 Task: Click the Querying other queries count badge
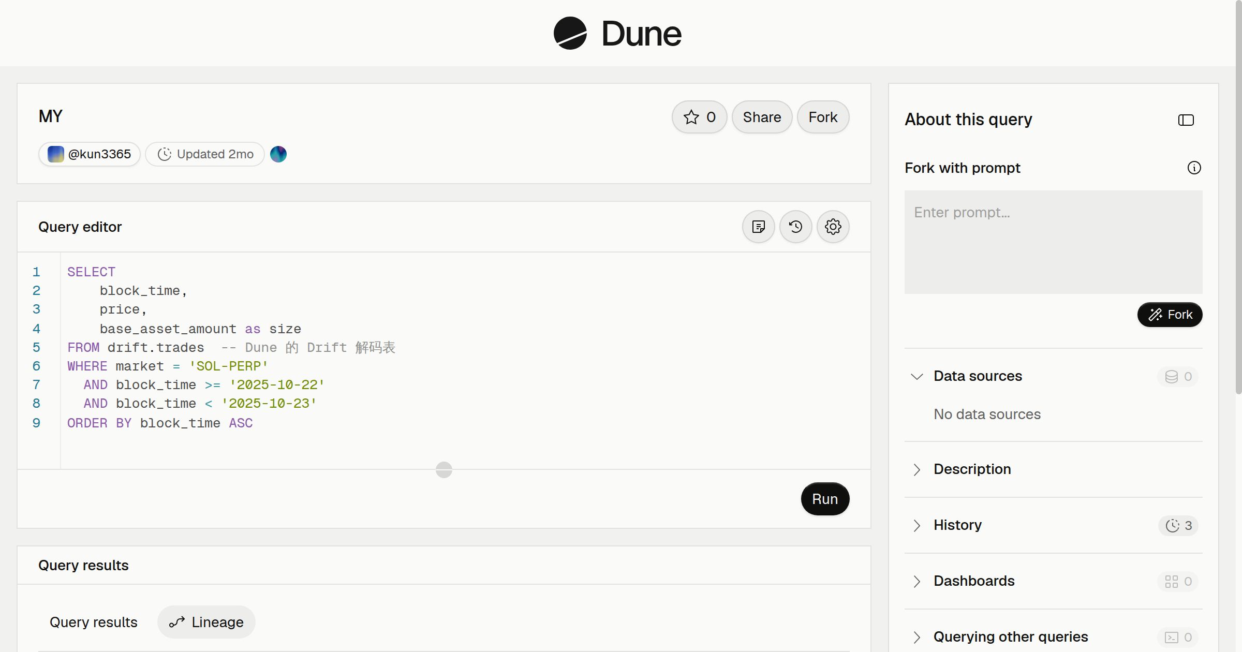[1178, 637]
